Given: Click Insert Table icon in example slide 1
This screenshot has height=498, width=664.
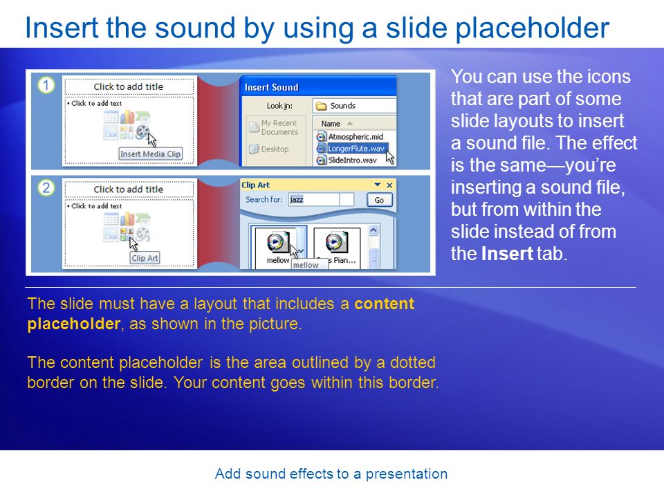Looking at the screenshot, I should click(x=111, y=118).
